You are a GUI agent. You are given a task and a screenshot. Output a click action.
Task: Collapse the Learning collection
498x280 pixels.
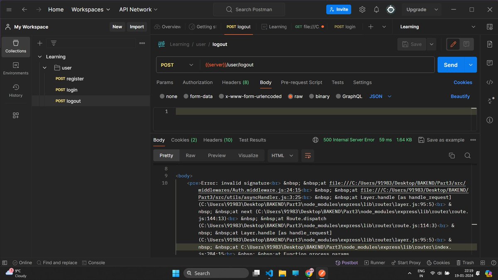click(x=40, y=57)
